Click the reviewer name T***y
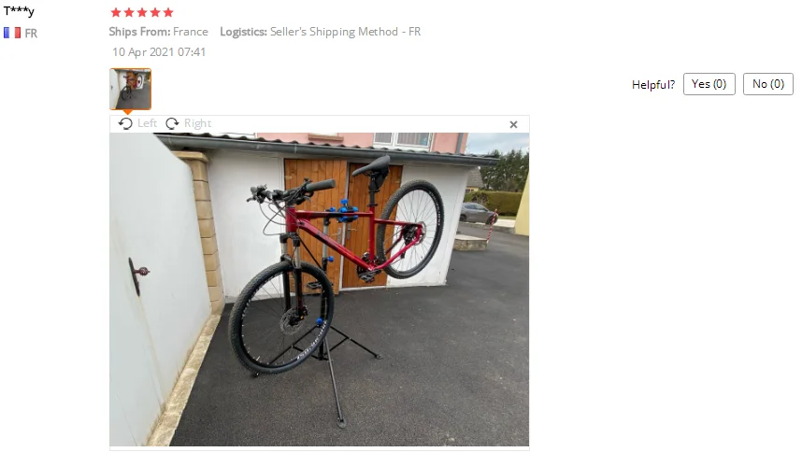The height and width of the screenshot is (452, 802). tap(19, 10)
